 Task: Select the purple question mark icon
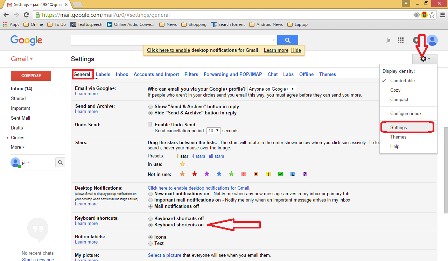[305, 174]
